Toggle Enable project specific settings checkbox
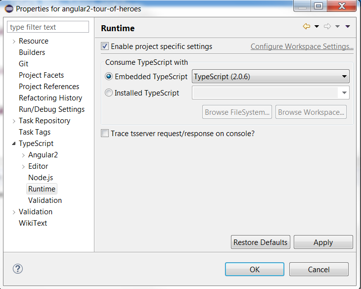The width and height of the screenshot is (361, 289). [105, 47]
